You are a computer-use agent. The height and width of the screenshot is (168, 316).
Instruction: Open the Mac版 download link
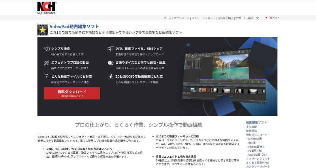(x=251, y=143)
